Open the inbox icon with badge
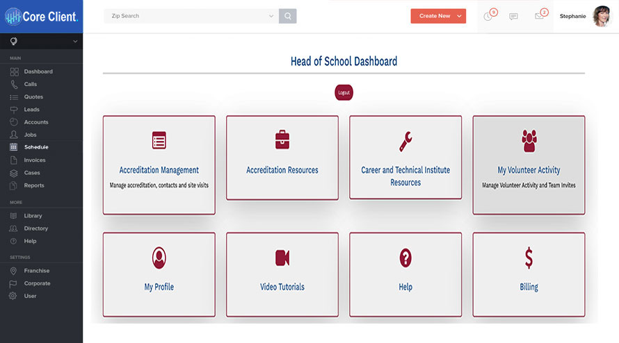Viewport: 619px width, 343px height. point(539,16)
